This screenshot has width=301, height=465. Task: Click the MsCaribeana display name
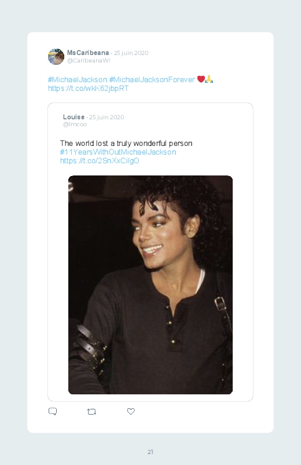[88, 53]
